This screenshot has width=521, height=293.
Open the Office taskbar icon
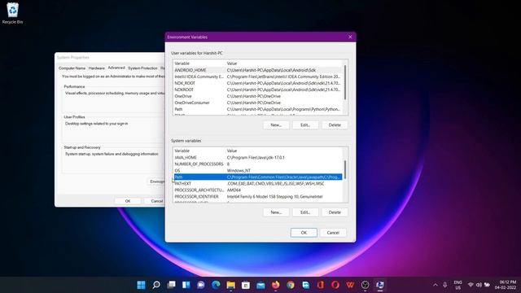(x=321, y=285)
